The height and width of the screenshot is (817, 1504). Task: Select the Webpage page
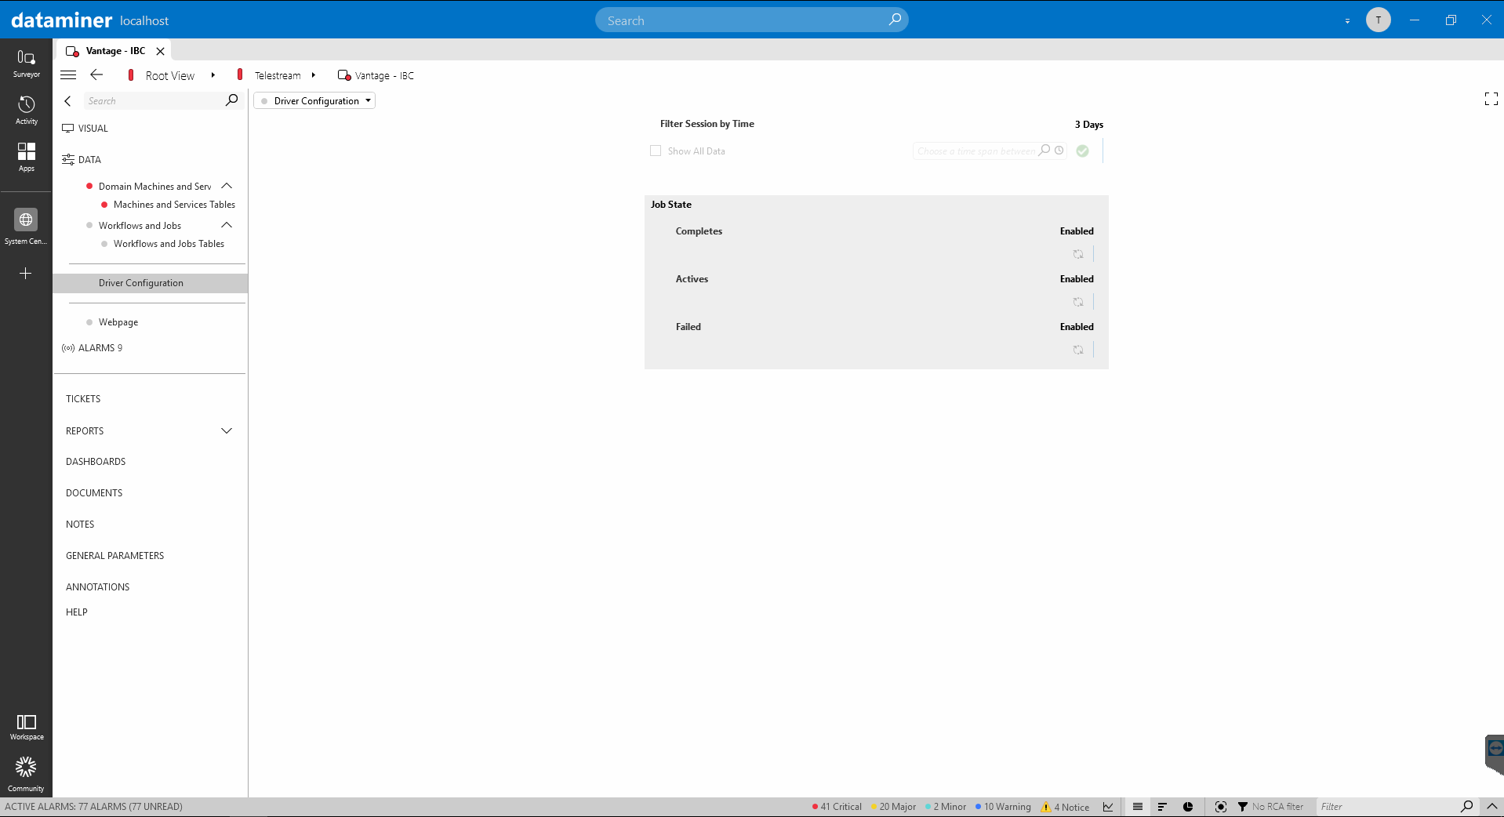[x=118, y=322]
